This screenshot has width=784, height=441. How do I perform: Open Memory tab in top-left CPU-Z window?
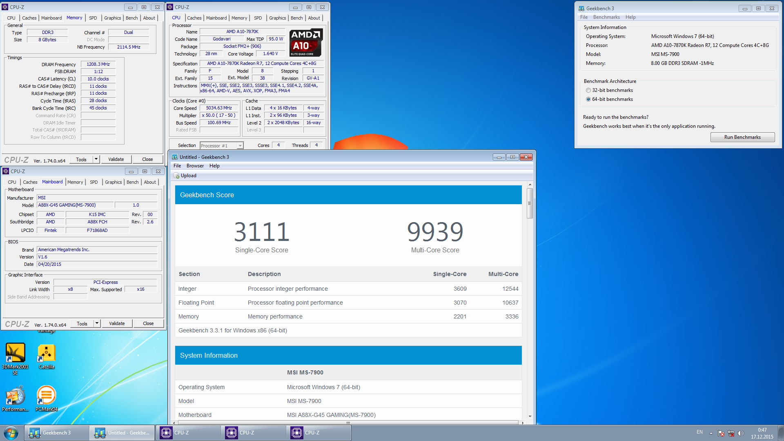click(x=74, y=18)
